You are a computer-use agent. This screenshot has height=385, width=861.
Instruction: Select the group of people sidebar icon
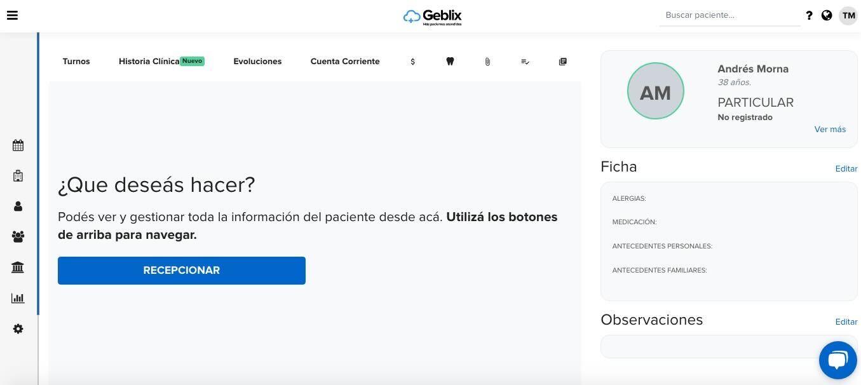tap(18, 237)
